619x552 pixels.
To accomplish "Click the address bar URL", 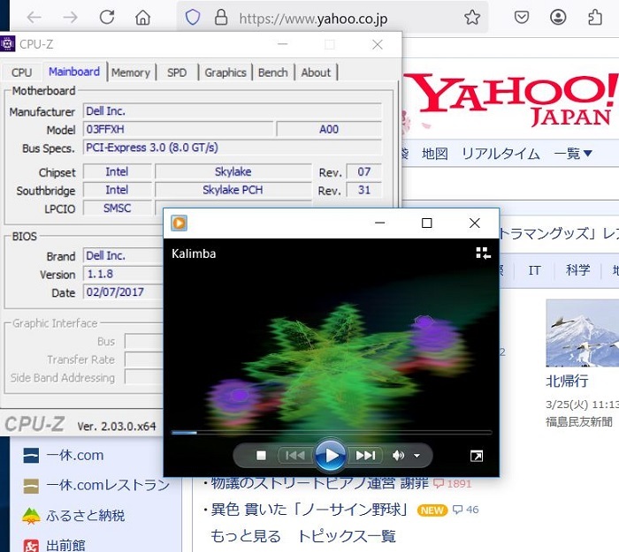I will [x=313, y=19].
